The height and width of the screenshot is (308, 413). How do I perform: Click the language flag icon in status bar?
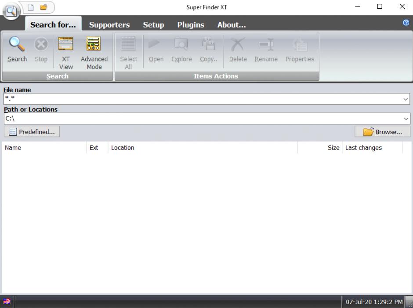(x=7, y=301)
